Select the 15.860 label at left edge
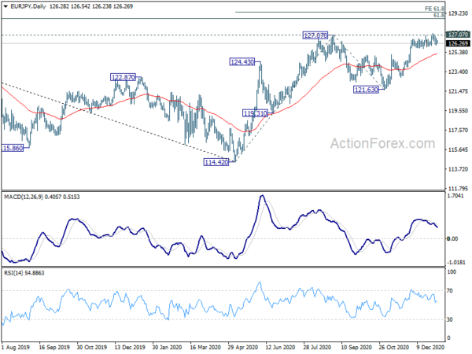The image size is (472, 354). pos(13,148)
